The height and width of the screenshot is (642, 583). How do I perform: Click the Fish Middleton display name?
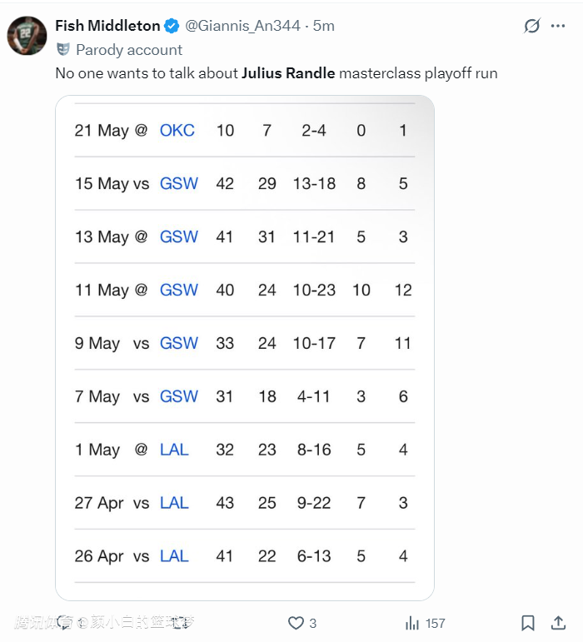pyautogui.click(x=108, y=26)
